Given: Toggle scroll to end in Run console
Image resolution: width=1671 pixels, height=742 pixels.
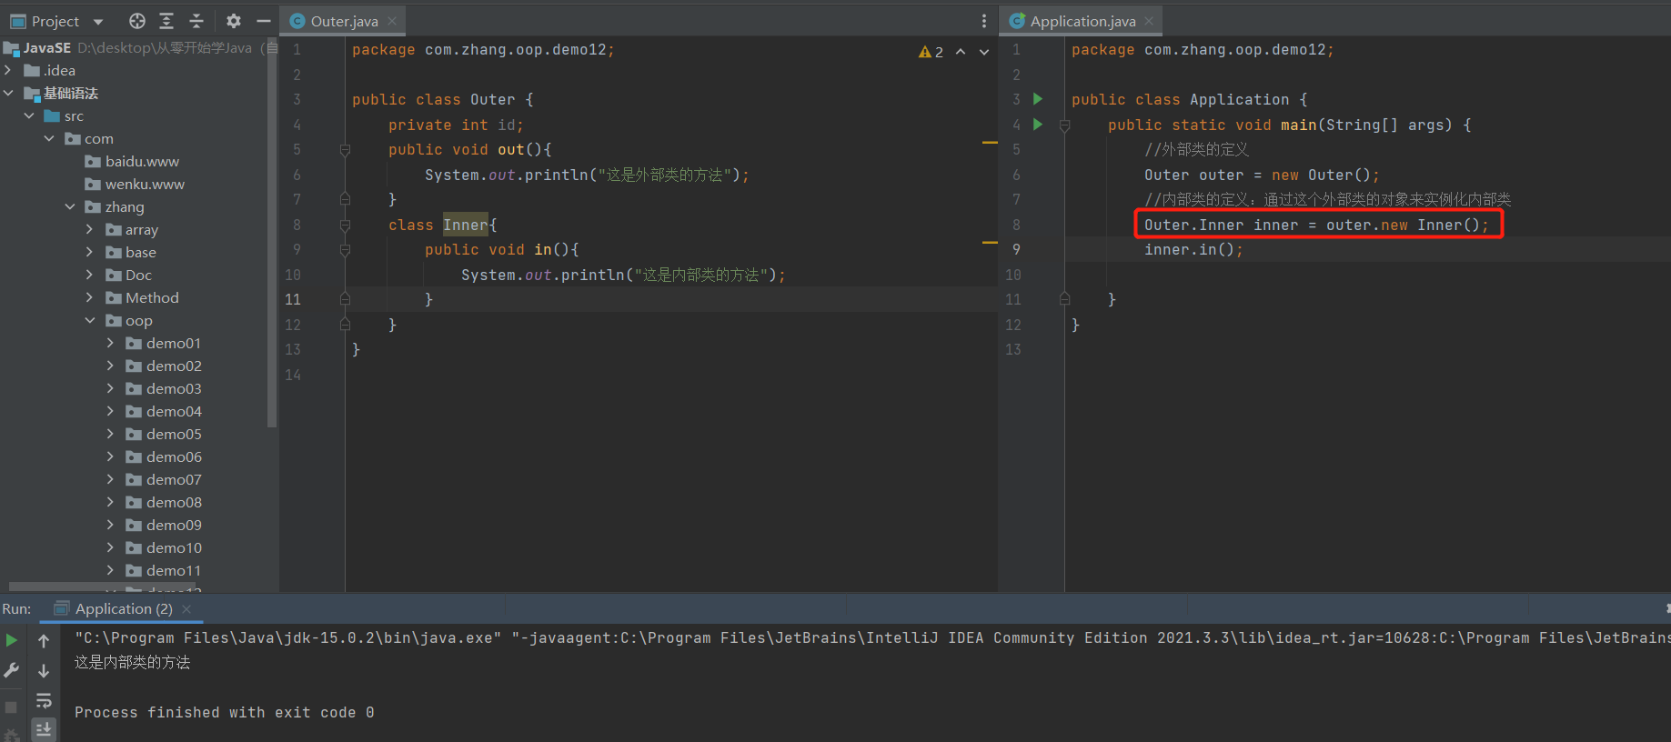Looking at the screenshot, I should tap(44, 729).
